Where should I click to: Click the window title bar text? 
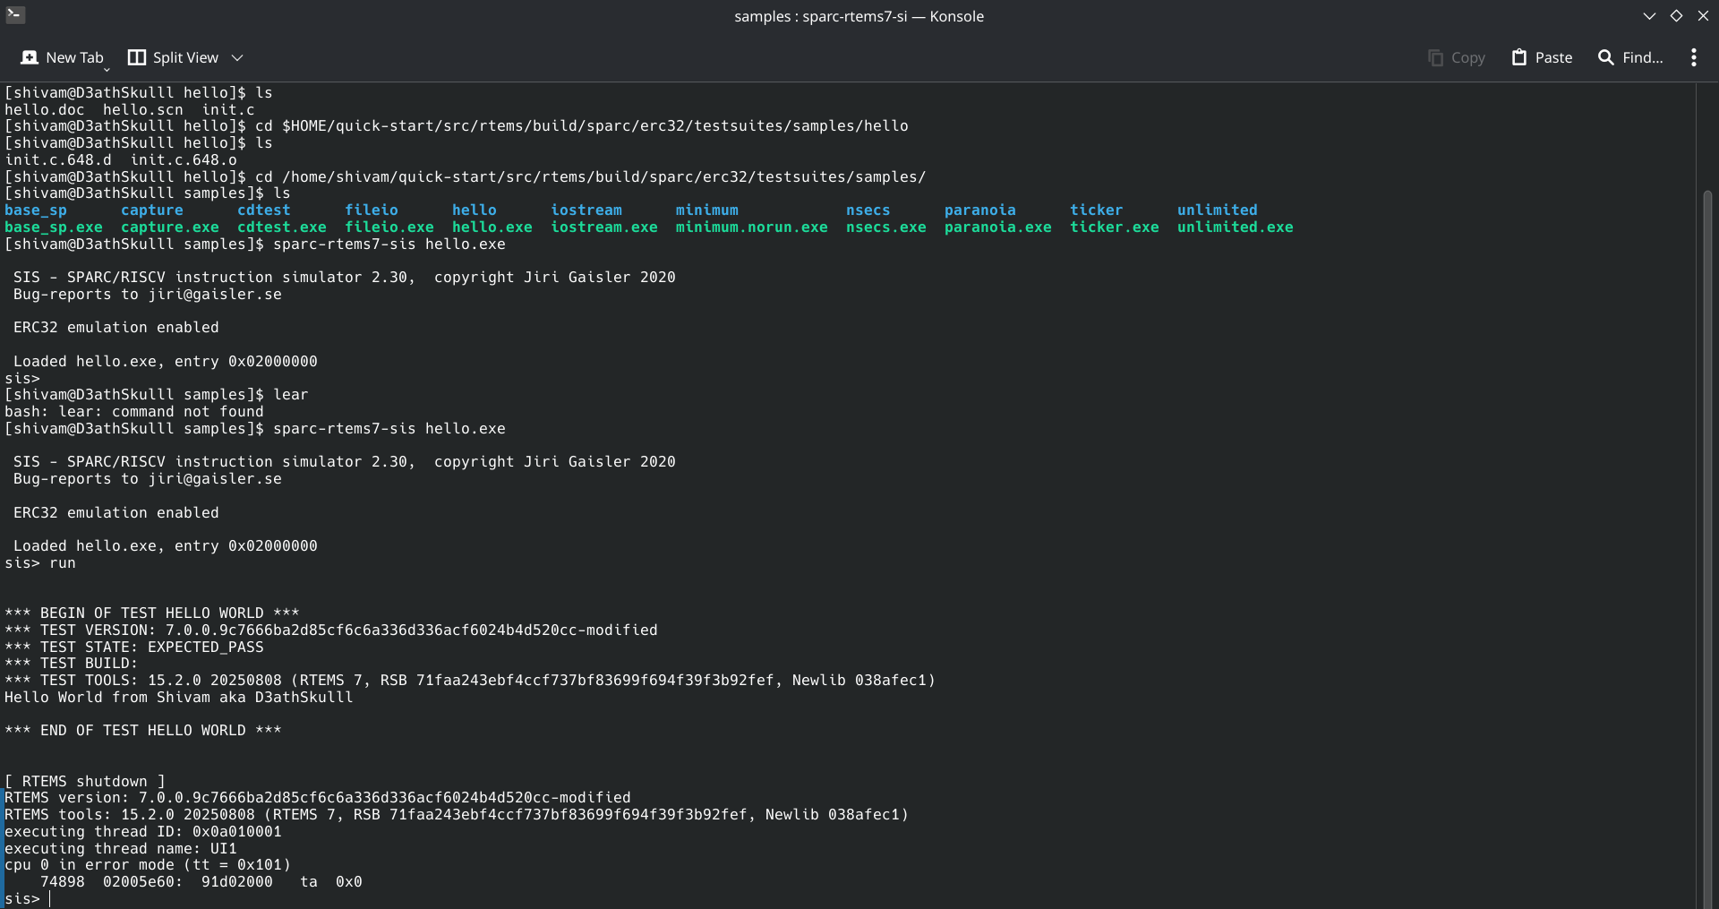tap(859, 16)
